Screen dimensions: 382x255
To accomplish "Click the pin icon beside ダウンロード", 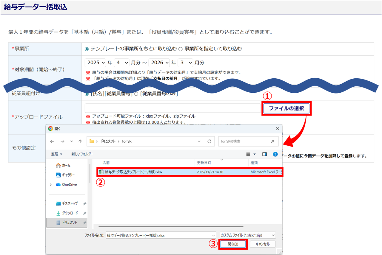I will [x=84, y=213].
